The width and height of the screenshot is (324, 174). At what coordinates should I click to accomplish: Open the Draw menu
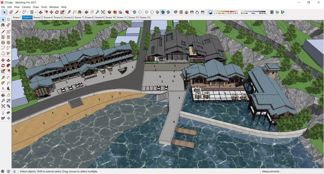[36, 7]
